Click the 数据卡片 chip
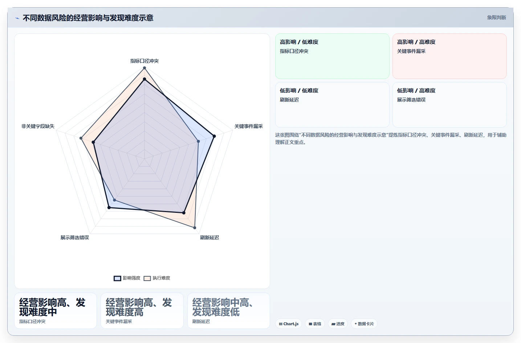The width and height of the screenshot is (521, 343). (x=364, y=324)
